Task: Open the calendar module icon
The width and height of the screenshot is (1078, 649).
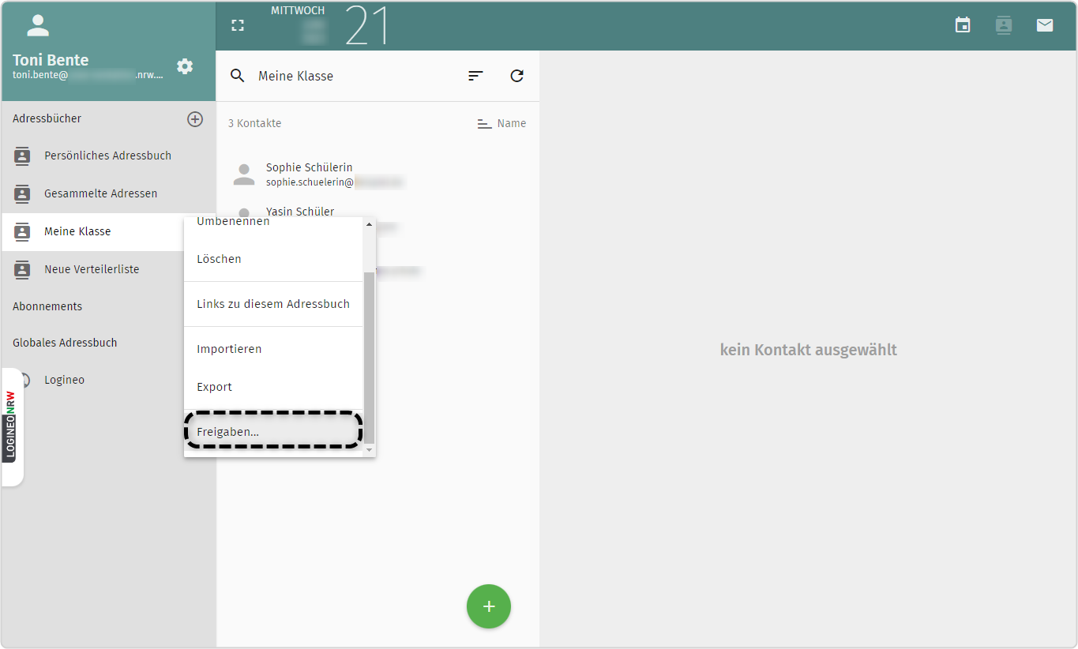Action: click(963, 25)
